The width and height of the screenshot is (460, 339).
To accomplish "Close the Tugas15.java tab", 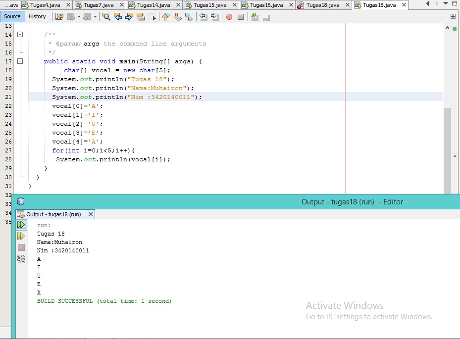I will [235, 4].
